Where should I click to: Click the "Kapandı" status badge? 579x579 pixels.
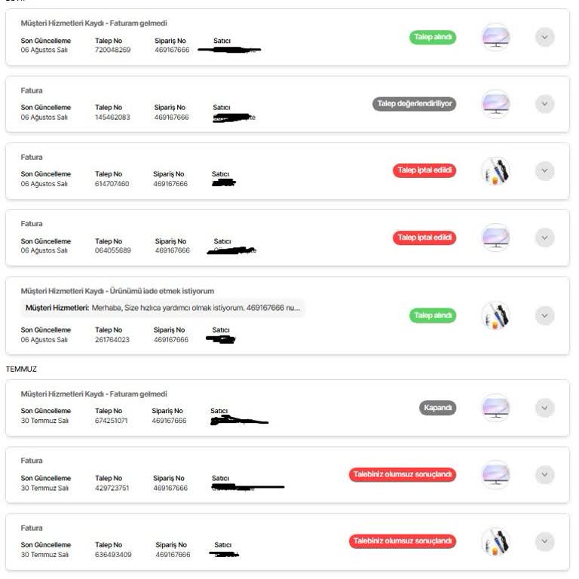pos(437,408)
